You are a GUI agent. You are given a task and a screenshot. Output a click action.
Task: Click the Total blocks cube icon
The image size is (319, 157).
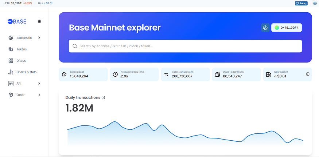[64, 75]
